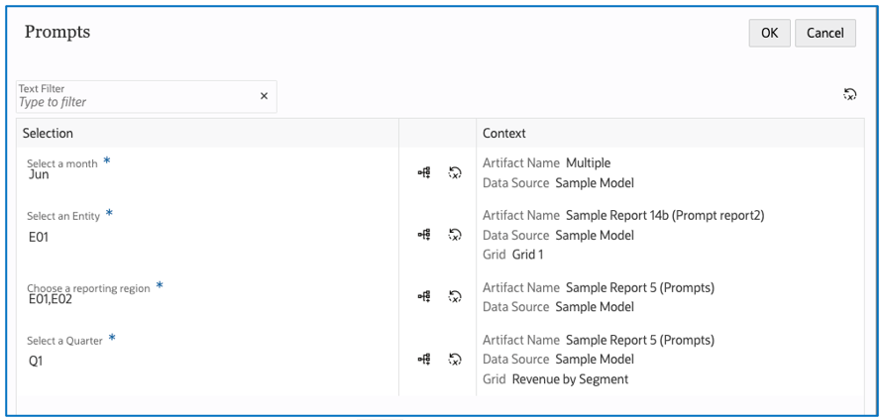Viewport: 882px width, 420px height.
Task: Open member selector for reporting region prompt
Action: 424,296
